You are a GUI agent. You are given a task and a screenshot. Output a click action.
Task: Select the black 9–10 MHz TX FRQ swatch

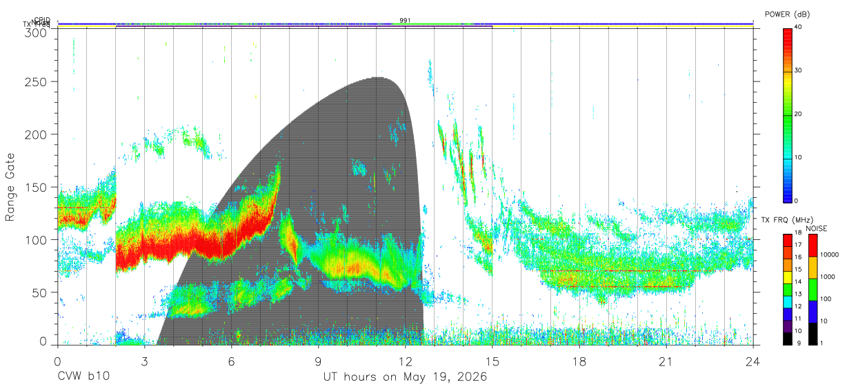click(787, 338)
